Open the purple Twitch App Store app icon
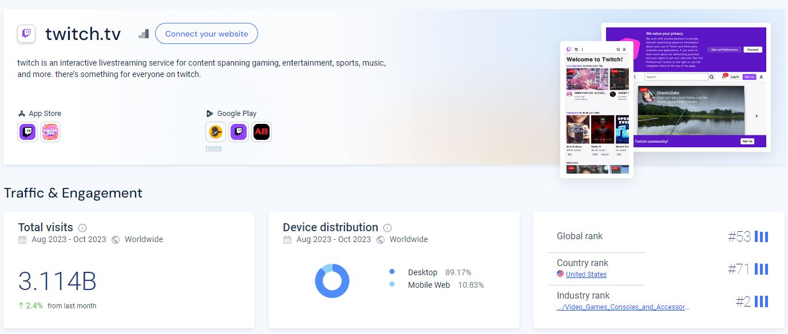 point(27,132)
